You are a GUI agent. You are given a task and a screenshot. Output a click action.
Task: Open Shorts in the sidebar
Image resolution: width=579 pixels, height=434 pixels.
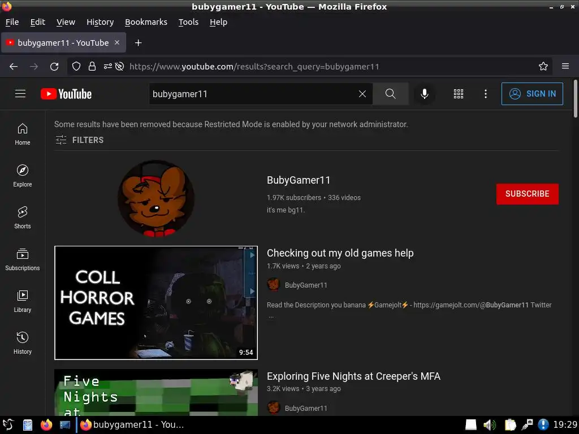pyautogui.click(x=23, y=218)
